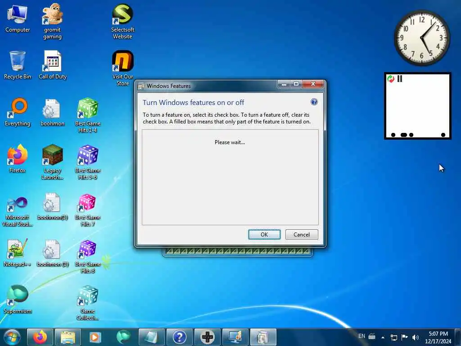Screen dimensions: 461x346
Task: Select the Firefox desktop shortcut
Action: (18, 159)
